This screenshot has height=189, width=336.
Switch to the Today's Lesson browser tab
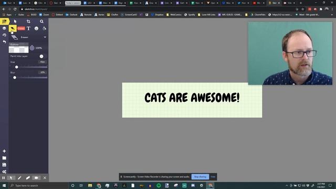(x=73, y=3)
